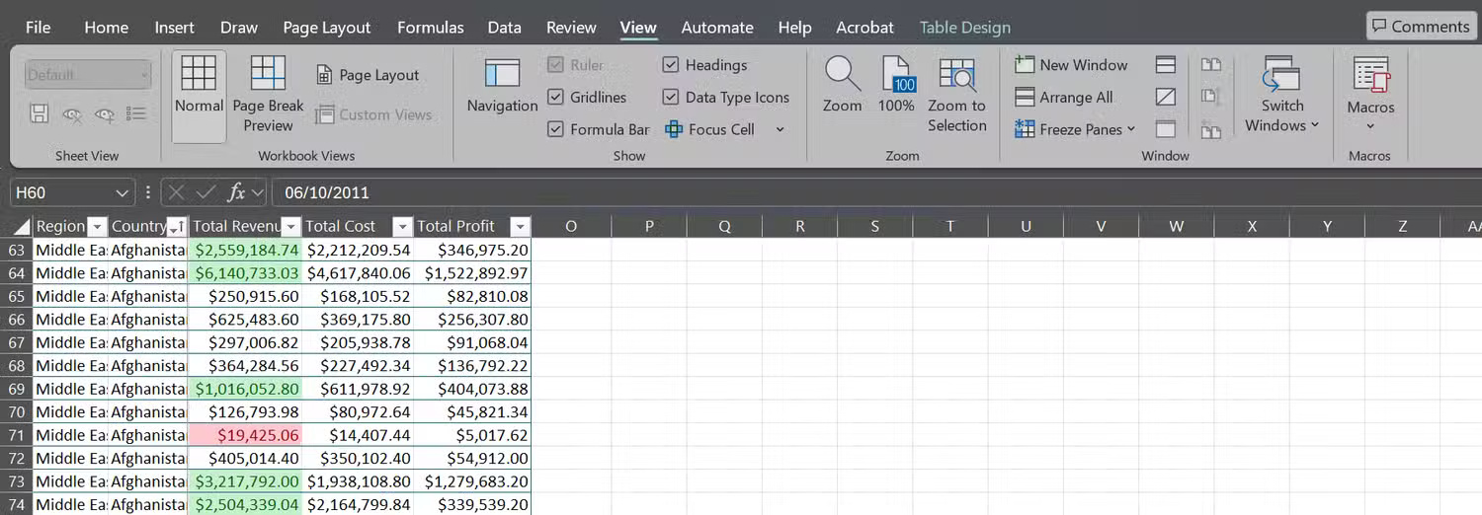Click the Zoom to Selection icon
Image resolution: width=1482 pixels, height=515 pixels.
tap(956, 75)
